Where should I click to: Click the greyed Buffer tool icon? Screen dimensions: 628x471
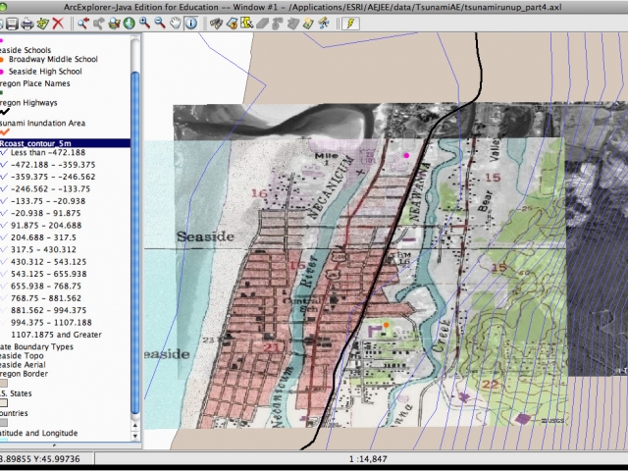pyautogui.click(x=278, y=24)
